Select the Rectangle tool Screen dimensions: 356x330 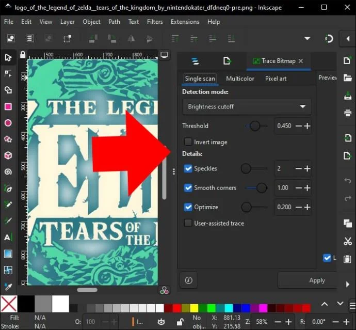tap(8, 106)
